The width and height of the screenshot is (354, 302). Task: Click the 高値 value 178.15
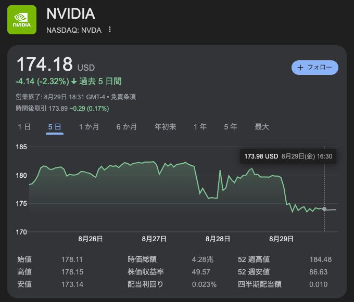72,272
